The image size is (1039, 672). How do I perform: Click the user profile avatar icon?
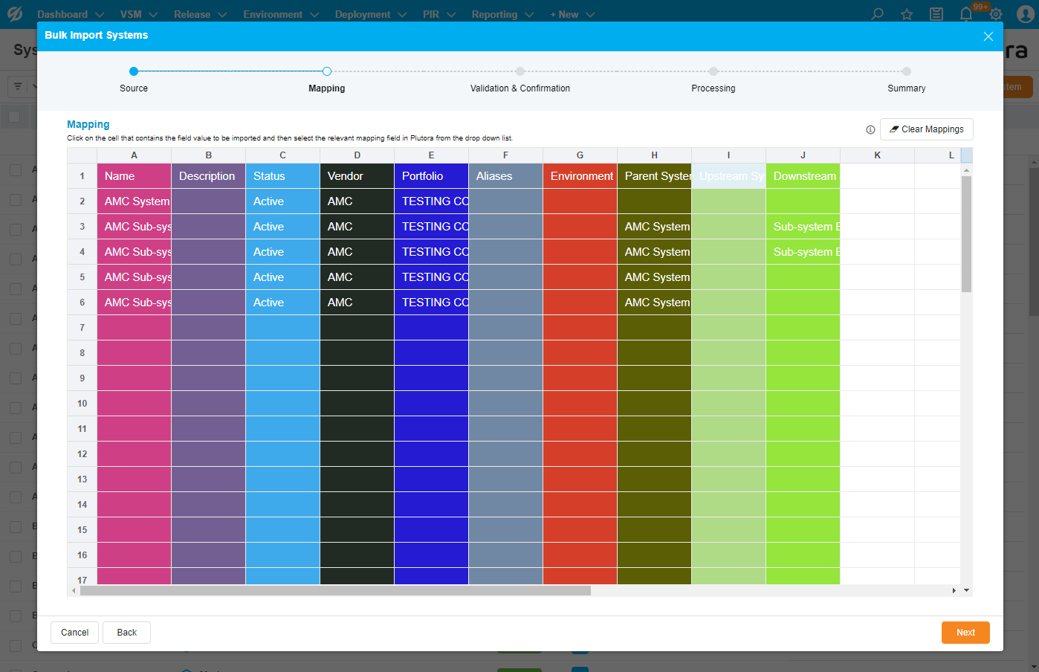tap(1025, 14)
